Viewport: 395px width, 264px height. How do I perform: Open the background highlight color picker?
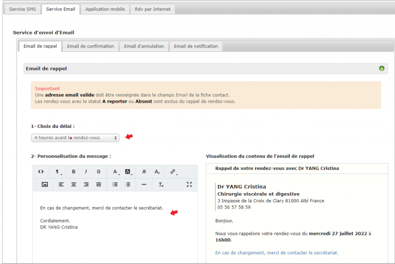click(128, 172)
